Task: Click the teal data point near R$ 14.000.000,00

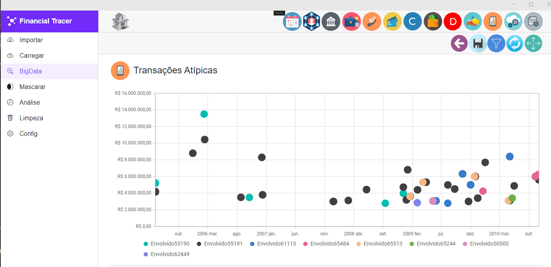Action: tap(204, 114)
